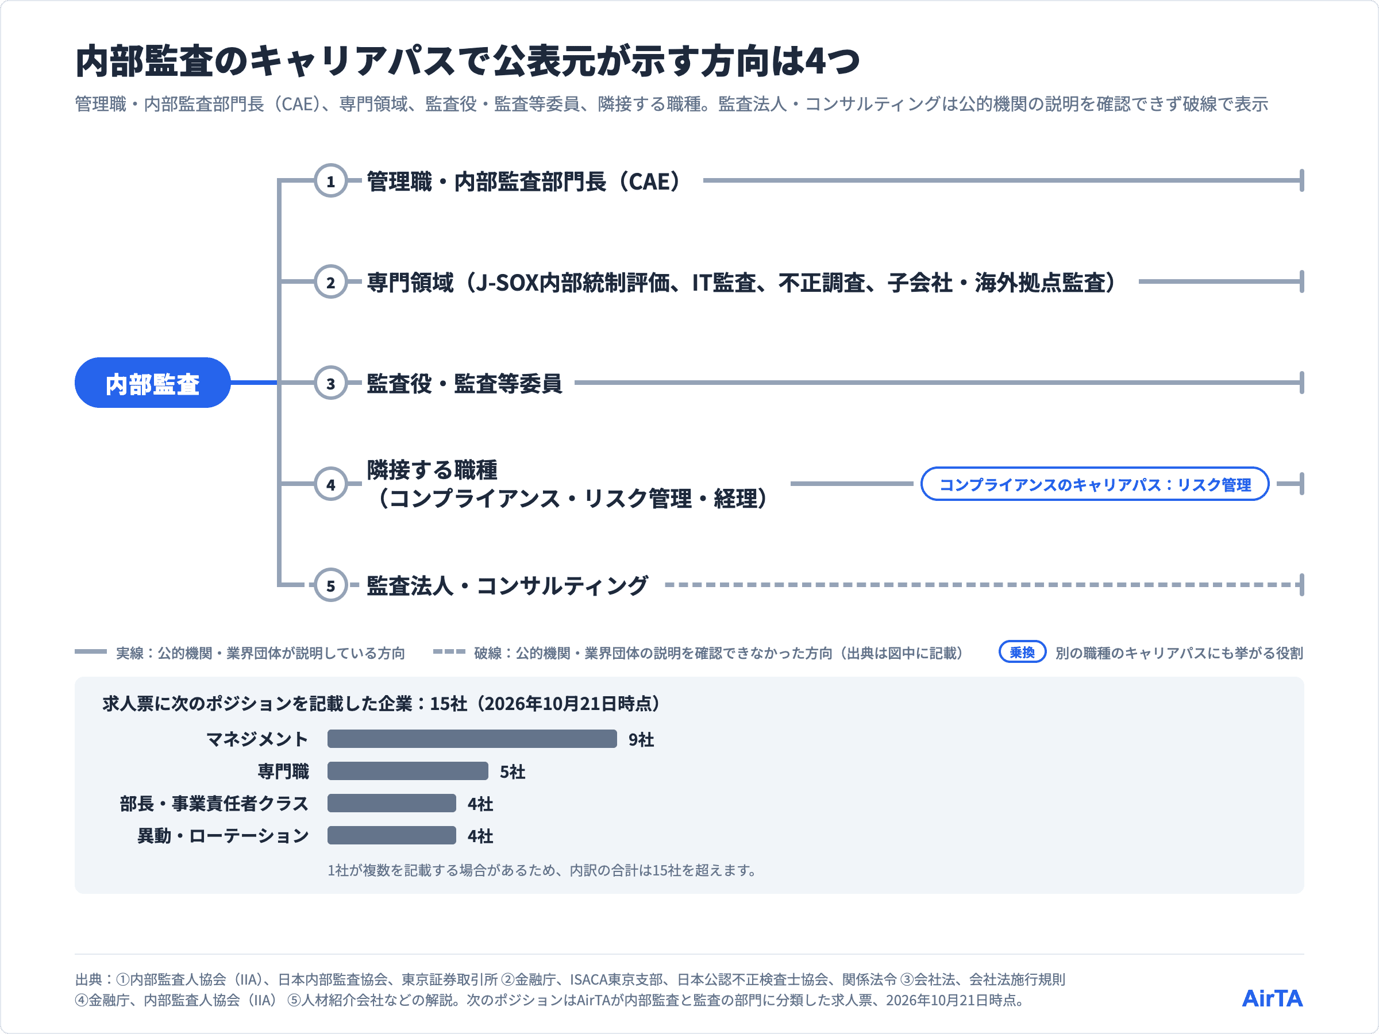Click the 4社 label beside 異動・ローテーション

pos(481,836)
